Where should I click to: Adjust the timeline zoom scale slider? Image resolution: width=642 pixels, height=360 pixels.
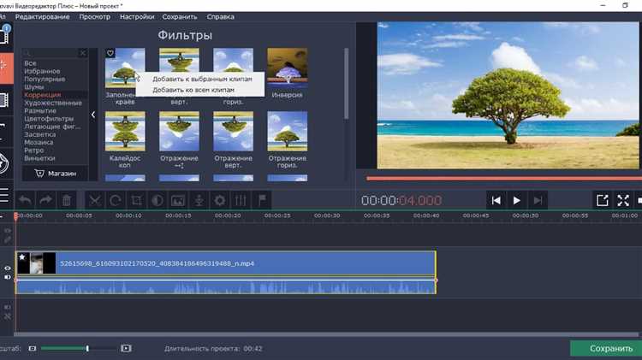pos(86,348)
